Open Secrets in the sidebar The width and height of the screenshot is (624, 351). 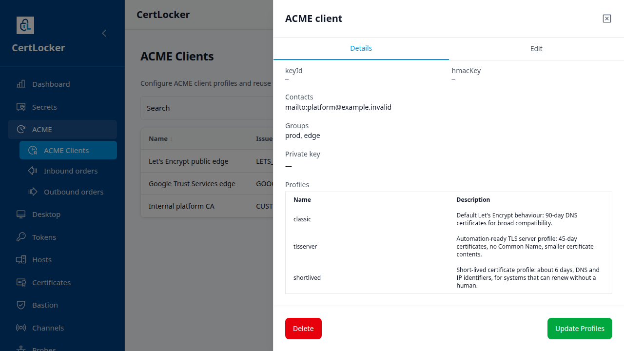(62, 107)
